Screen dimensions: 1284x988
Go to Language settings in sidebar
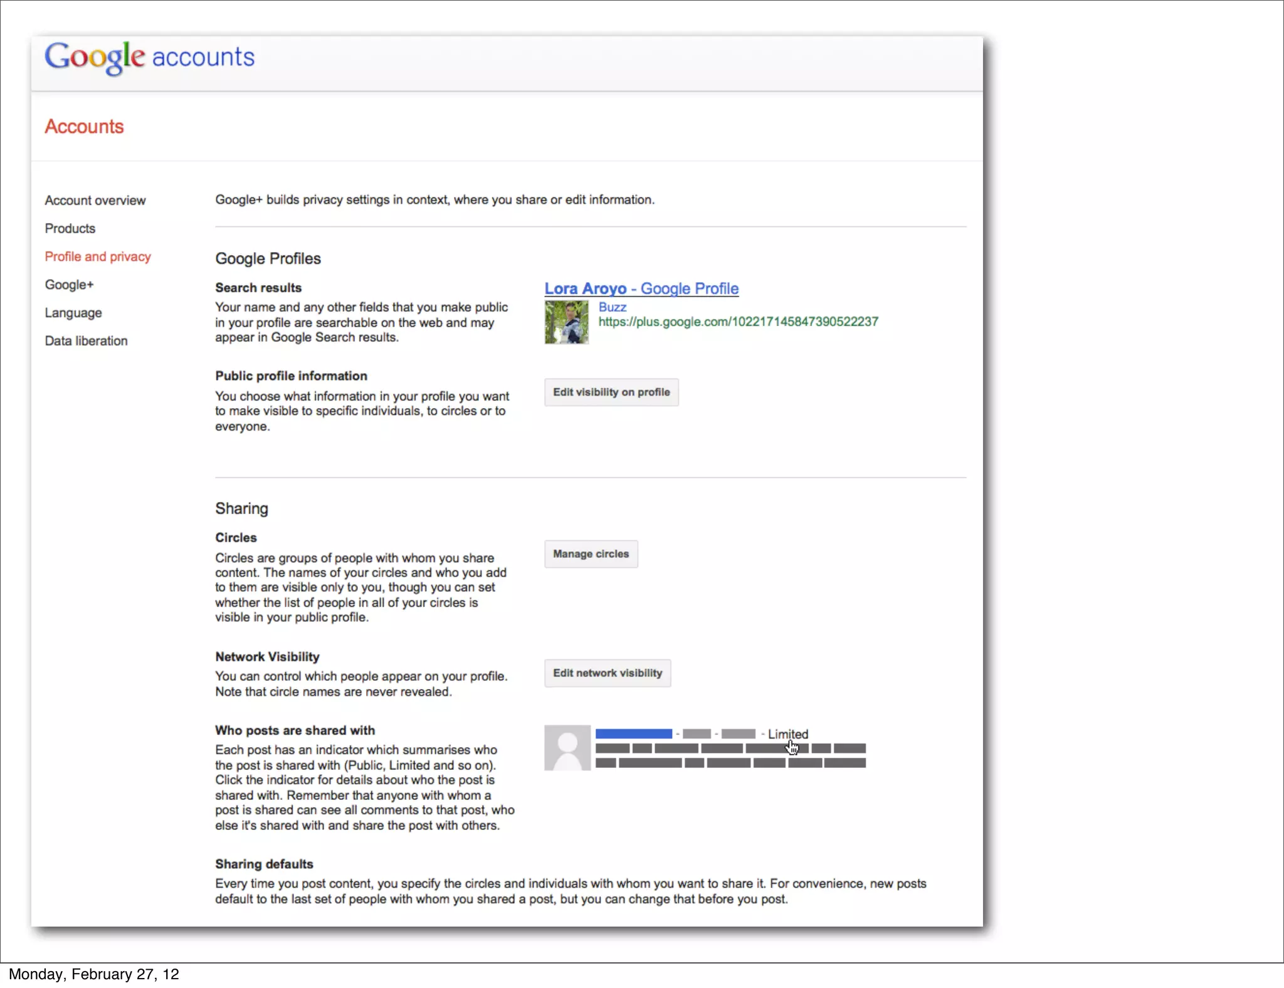pyautogui.click(x=73, y=313)
